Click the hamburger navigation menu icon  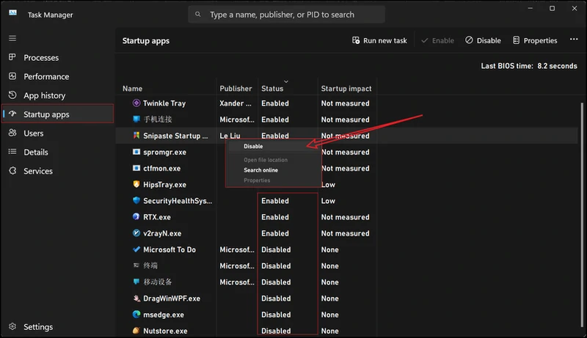(12, 37)
